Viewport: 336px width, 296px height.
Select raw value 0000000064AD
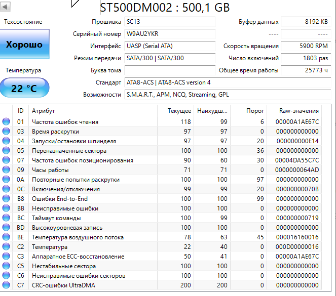(297, 170)
